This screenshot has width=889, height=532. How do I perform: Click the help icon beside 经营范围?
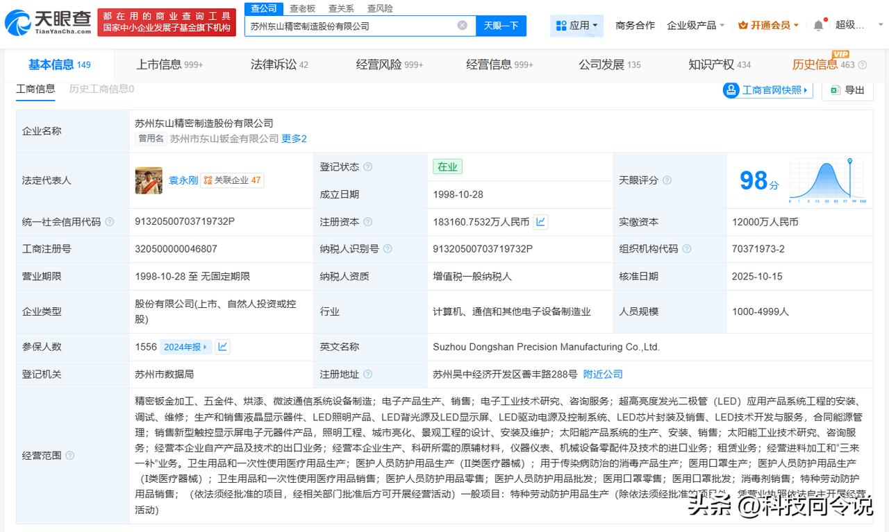(x=69, y=456)
